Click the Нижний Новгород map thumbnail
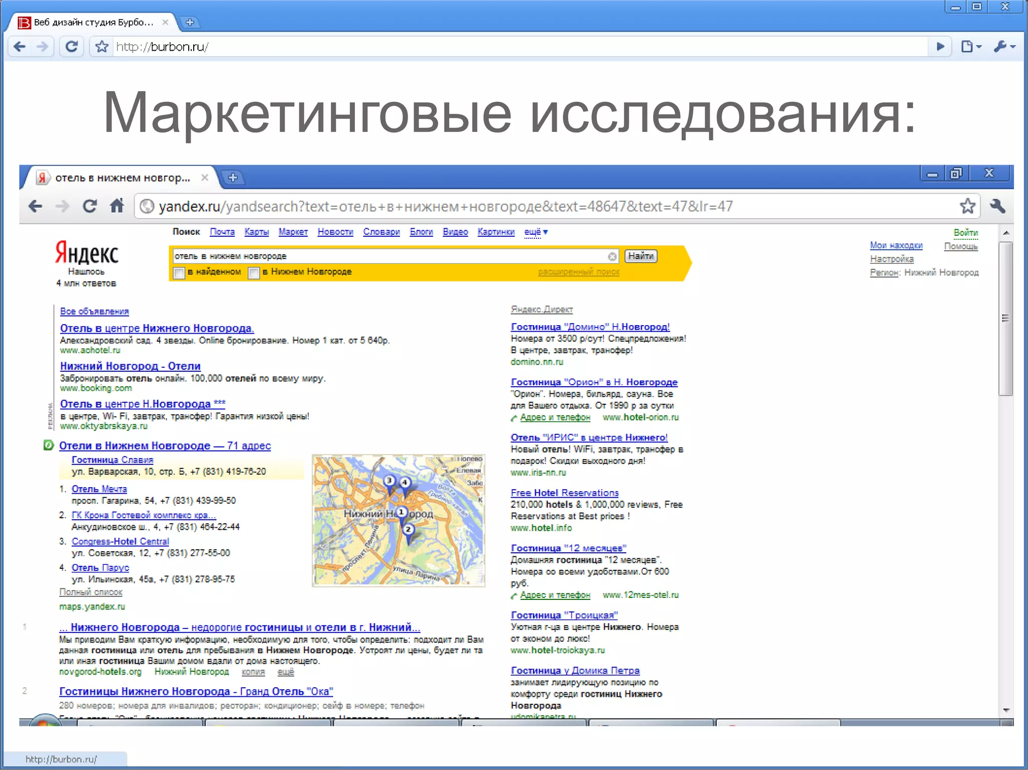The width and height of the screenshot is (1028, 770). pyautogui.click(x=399, y=520)
